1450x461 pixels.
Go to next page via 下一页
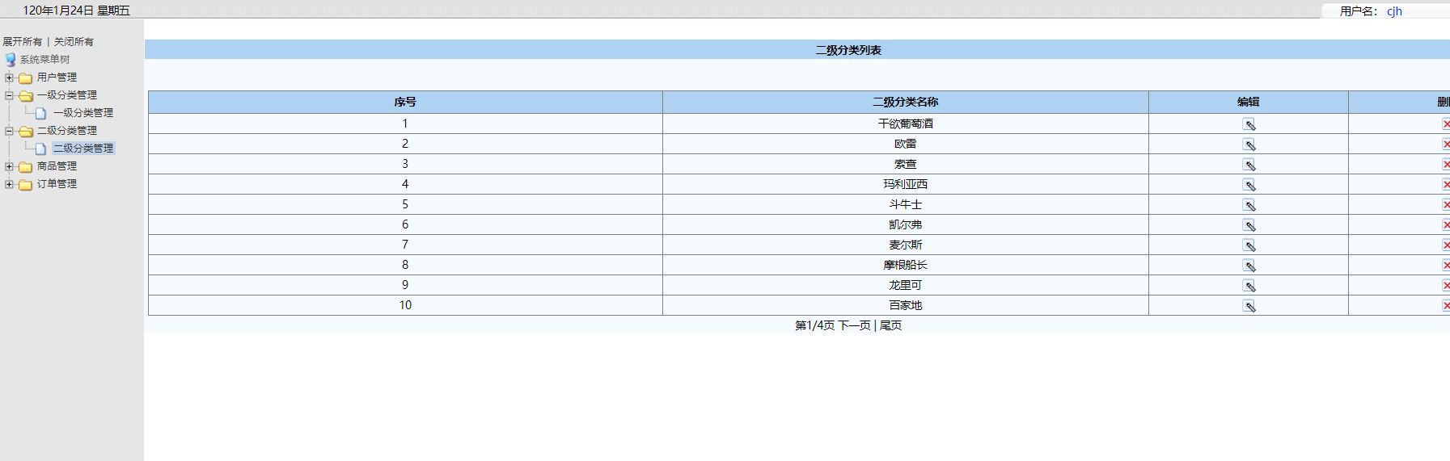[x=854, y=325]
